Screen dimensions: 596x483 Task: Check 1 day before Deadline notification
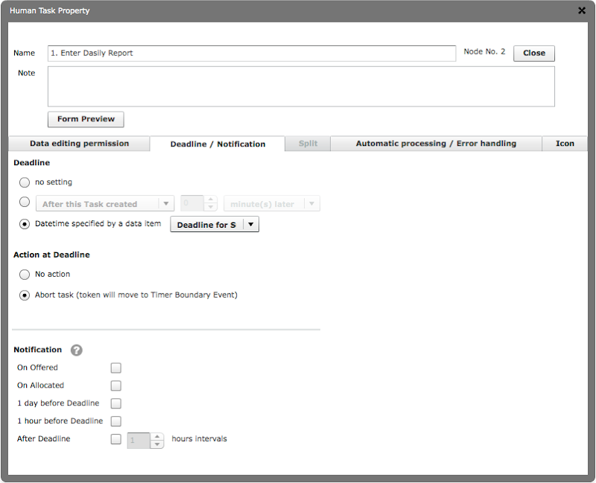pyautogui.click(x=115, y=403)
